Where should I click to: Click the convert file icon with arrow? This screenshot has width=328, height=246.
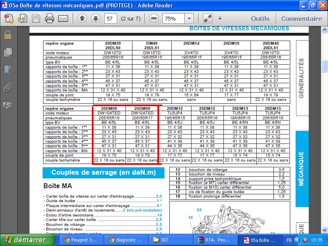pyautogui.click(x=23, y=18)
